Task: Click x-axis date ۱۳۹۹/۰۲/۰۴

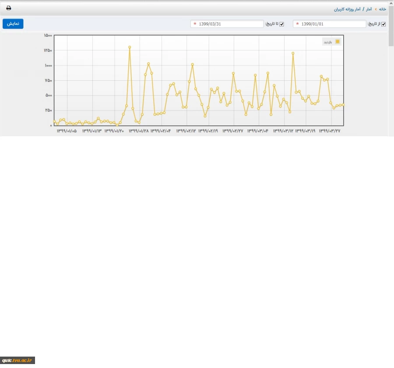Action: [x=161, y=131]
